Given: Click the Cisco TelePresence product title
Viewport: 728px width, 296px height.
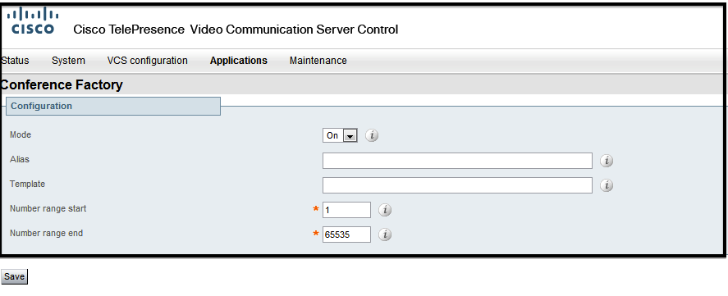Looking at the screenshot, I should [x=236, y=30].
